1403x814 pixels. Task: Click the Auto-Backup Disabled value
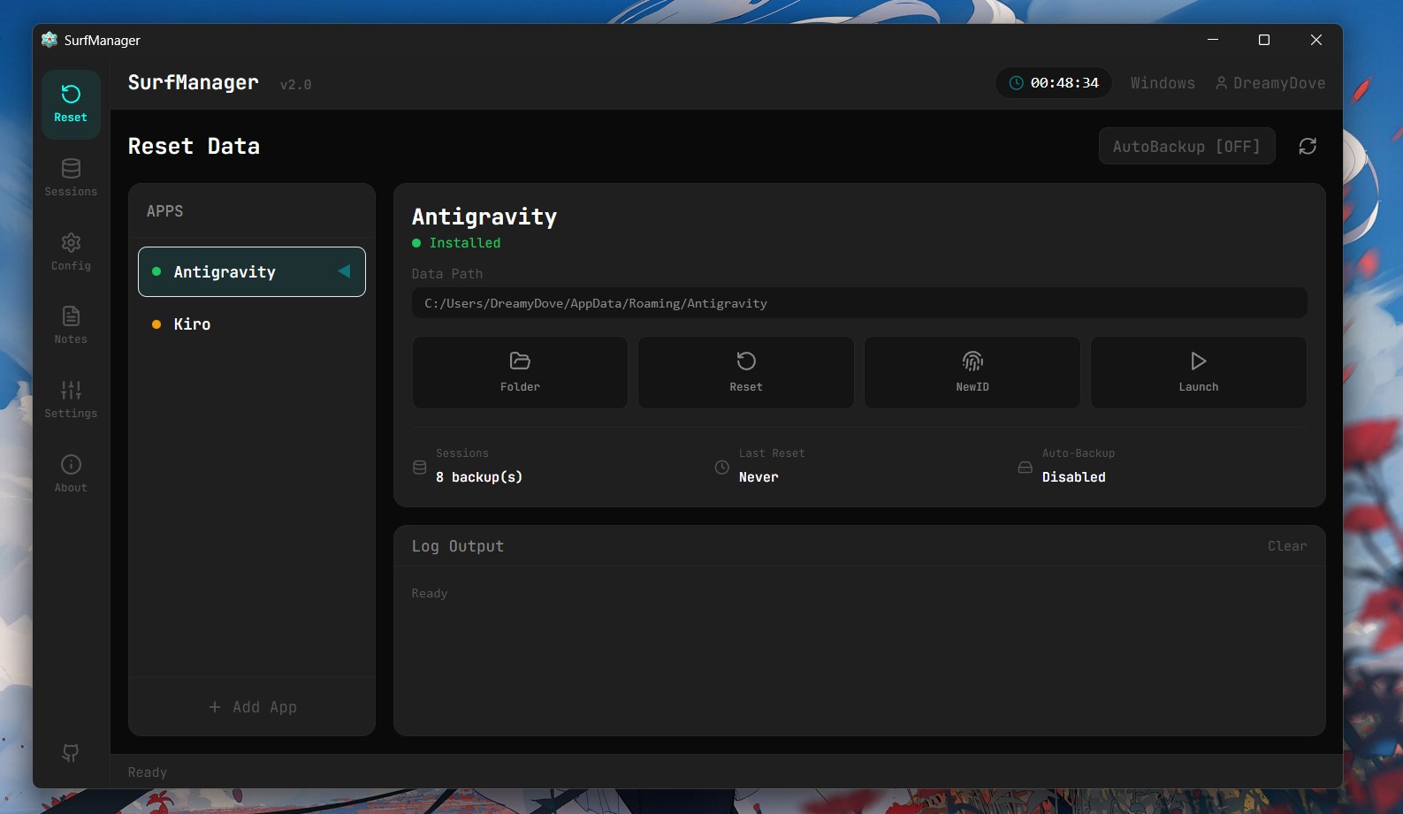click(x=1073, y=477)
